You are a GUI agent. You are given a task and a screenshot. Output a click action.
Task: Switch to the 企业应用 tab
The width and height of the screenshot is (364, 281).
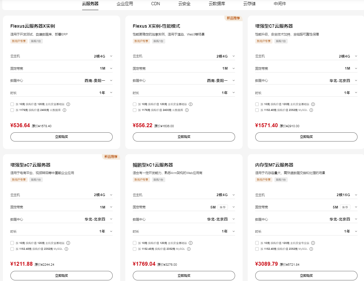coord(125,4)
